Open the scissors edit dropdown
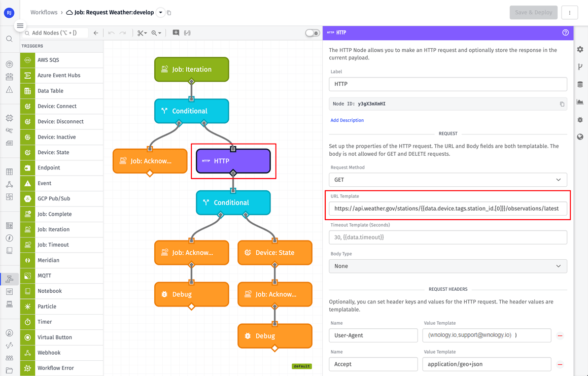This screenshot has width=588, height=376. 142,33
